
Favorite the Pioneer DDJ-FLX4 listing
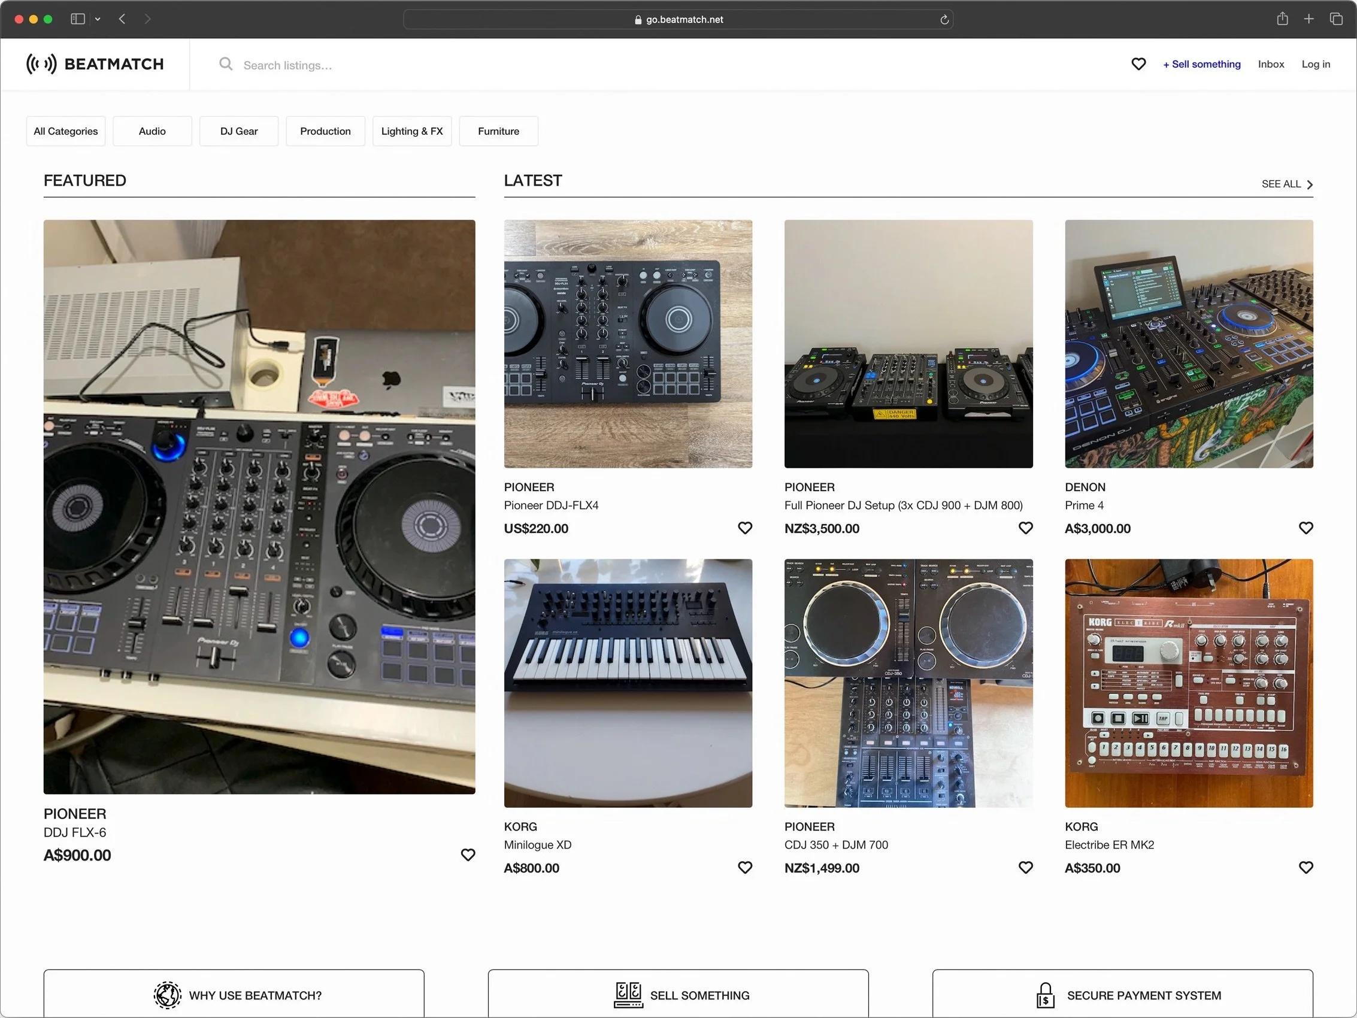pos(745,528)
